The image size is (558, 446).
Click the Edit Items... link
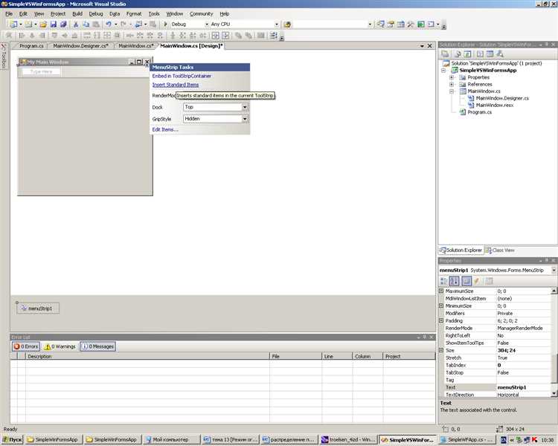[165, 129]
